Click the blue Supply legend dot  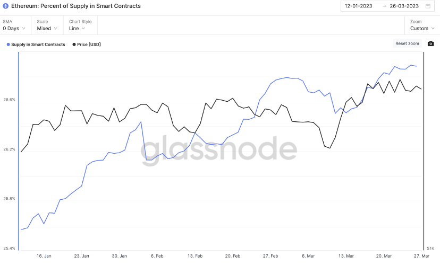click(8, 45)
